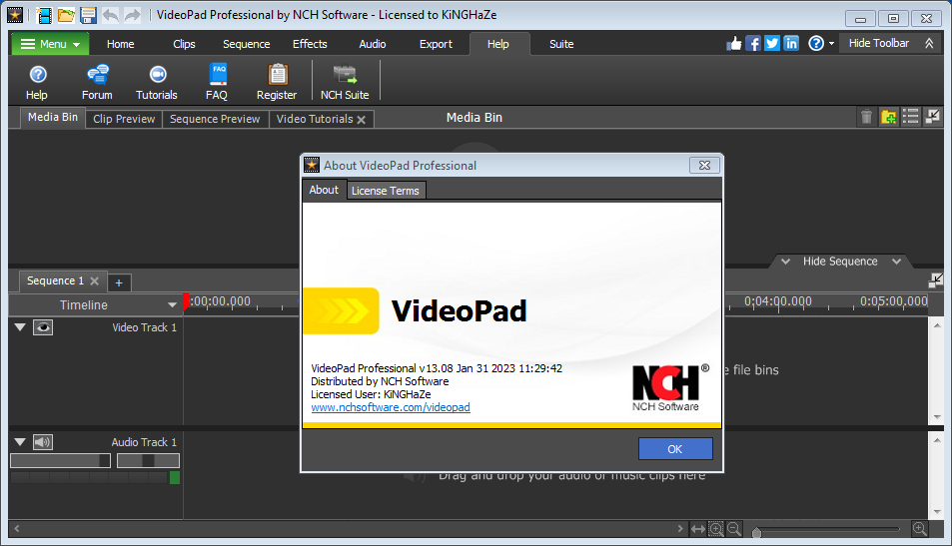
Task: Switch to Sequence Preview tab
Action: 215,119
